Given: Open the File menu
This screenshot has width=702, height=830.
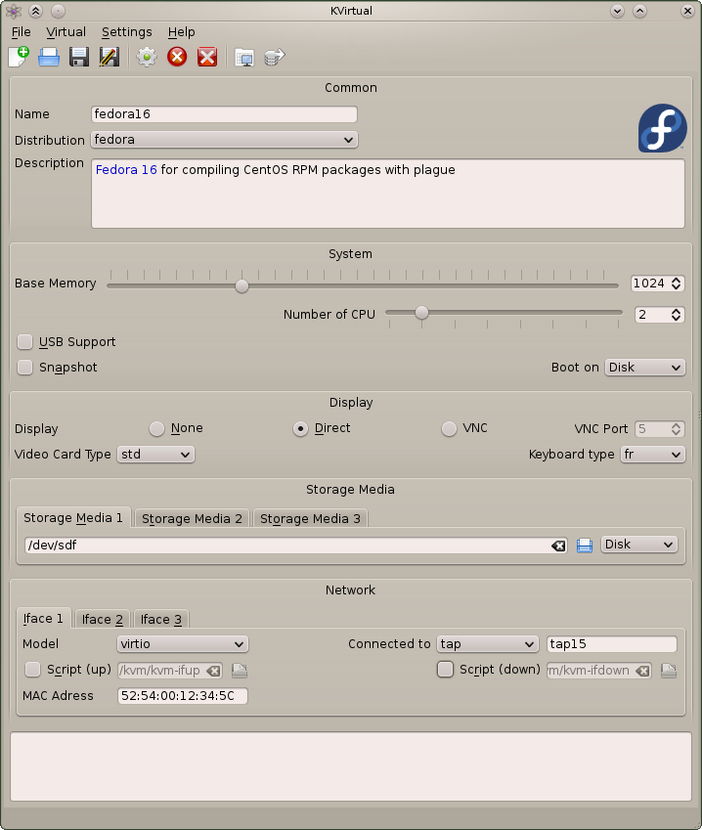Looking at the screenshot, I should (x=22, y=32).
